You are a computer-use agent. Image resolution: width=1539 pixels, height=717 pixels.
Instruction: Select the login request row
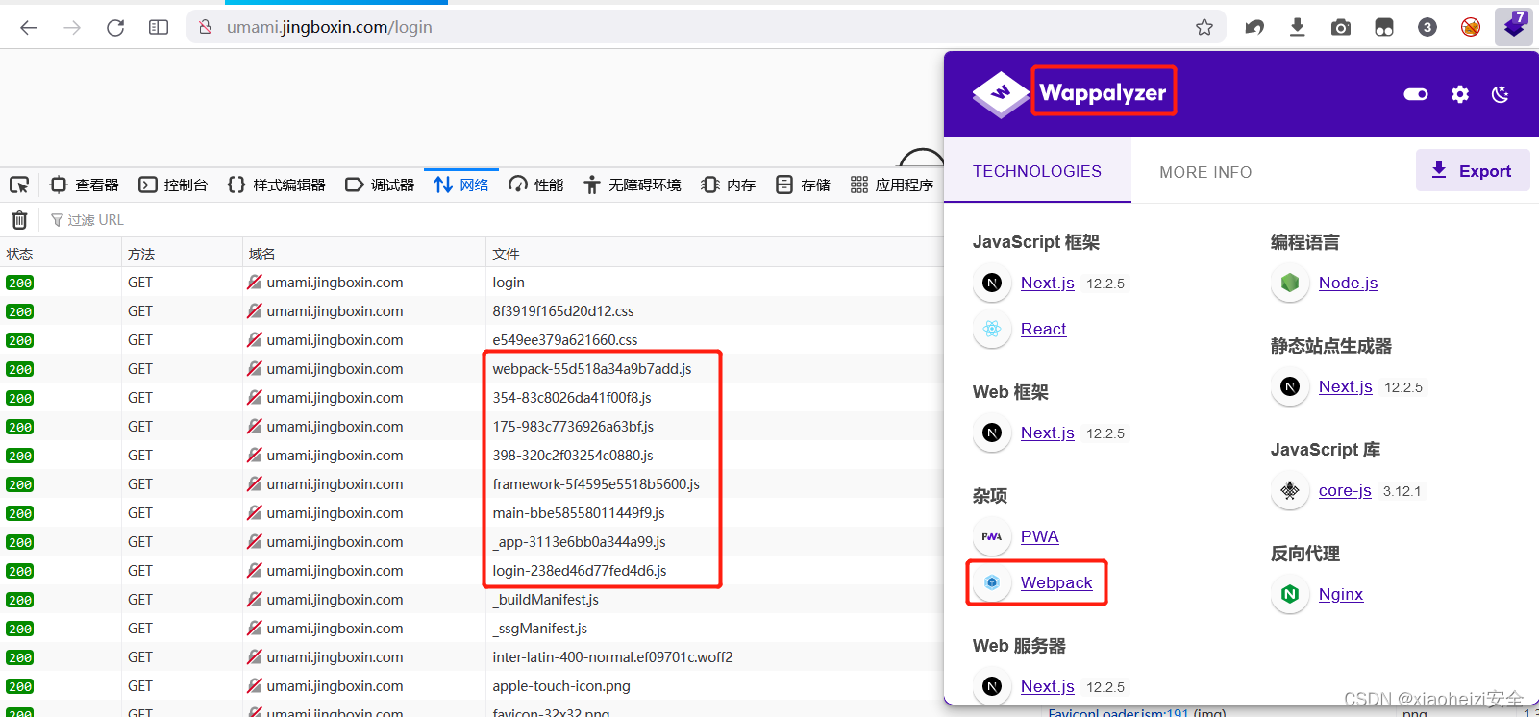click(472, 283)
